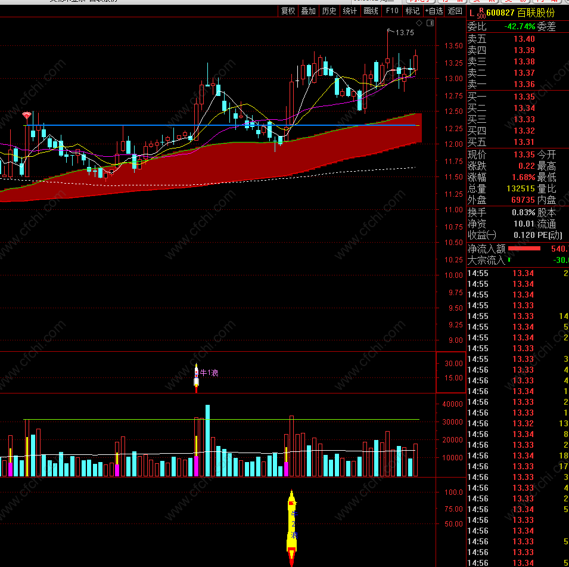Screen dimensions: 569x567
Task: Click the 买三 13.33 bid row
Action: pos(518,119)
